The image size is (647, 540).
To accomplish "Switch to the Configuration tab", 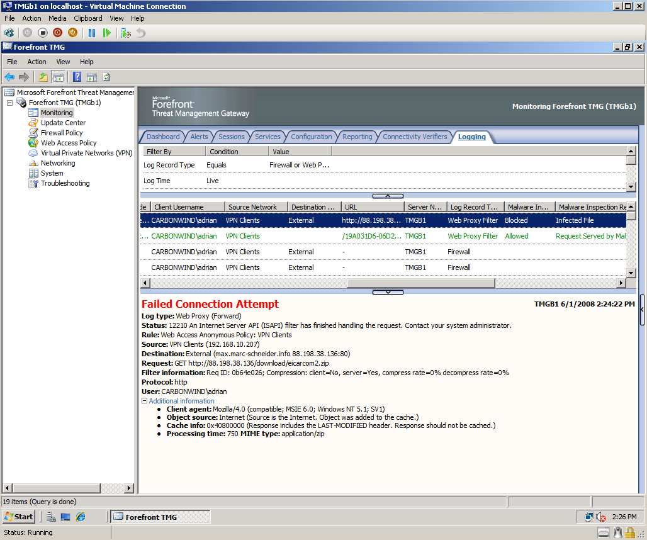I will 311,137.
